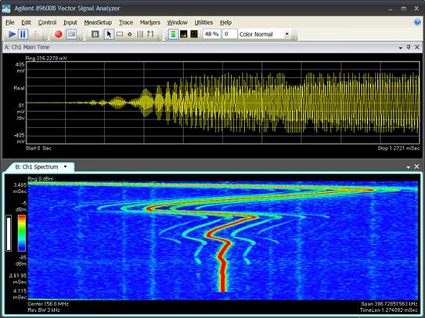Open the Help menu
The width and height of the screenshot is (425, 318).
click(226, 22)
